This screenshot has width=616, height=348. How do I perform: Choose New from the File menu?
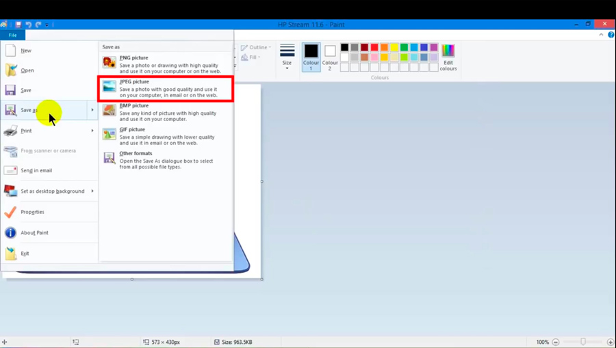pos(25,51)
